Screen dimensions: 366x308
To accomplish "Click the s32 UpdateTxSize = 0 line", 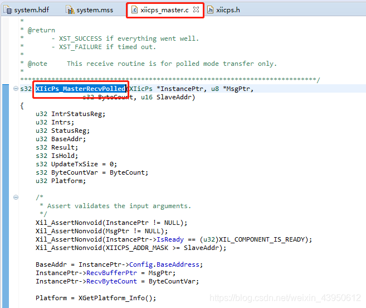I will point(76,164).
